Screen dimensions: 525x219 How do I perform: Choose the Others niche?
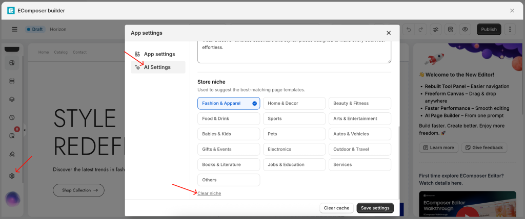[x=229, y=180]
